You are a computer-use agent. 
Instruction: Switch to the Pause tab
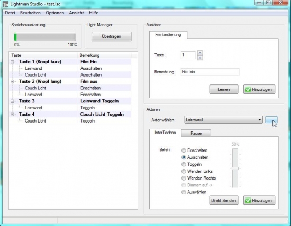[196, 133]
